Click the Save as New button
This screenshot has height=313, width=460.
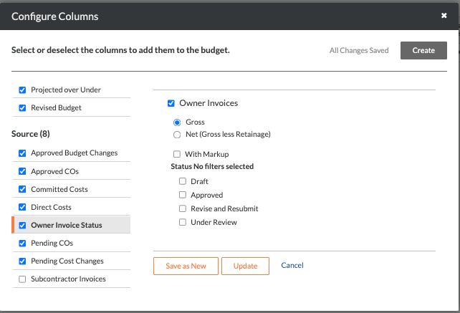pos(186,266)
